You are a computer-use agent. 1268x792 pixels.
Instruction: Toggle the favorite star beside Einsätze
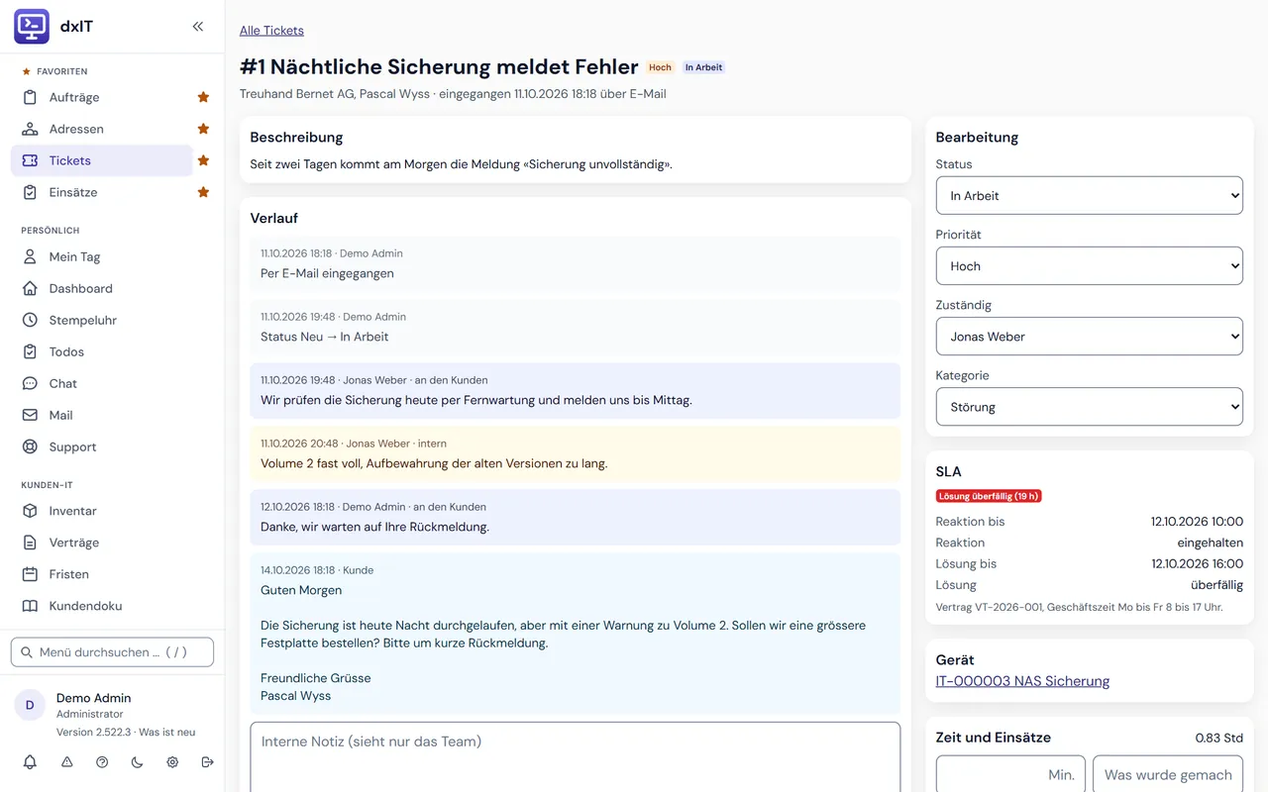pyautogui.click(x=203, y=192)
